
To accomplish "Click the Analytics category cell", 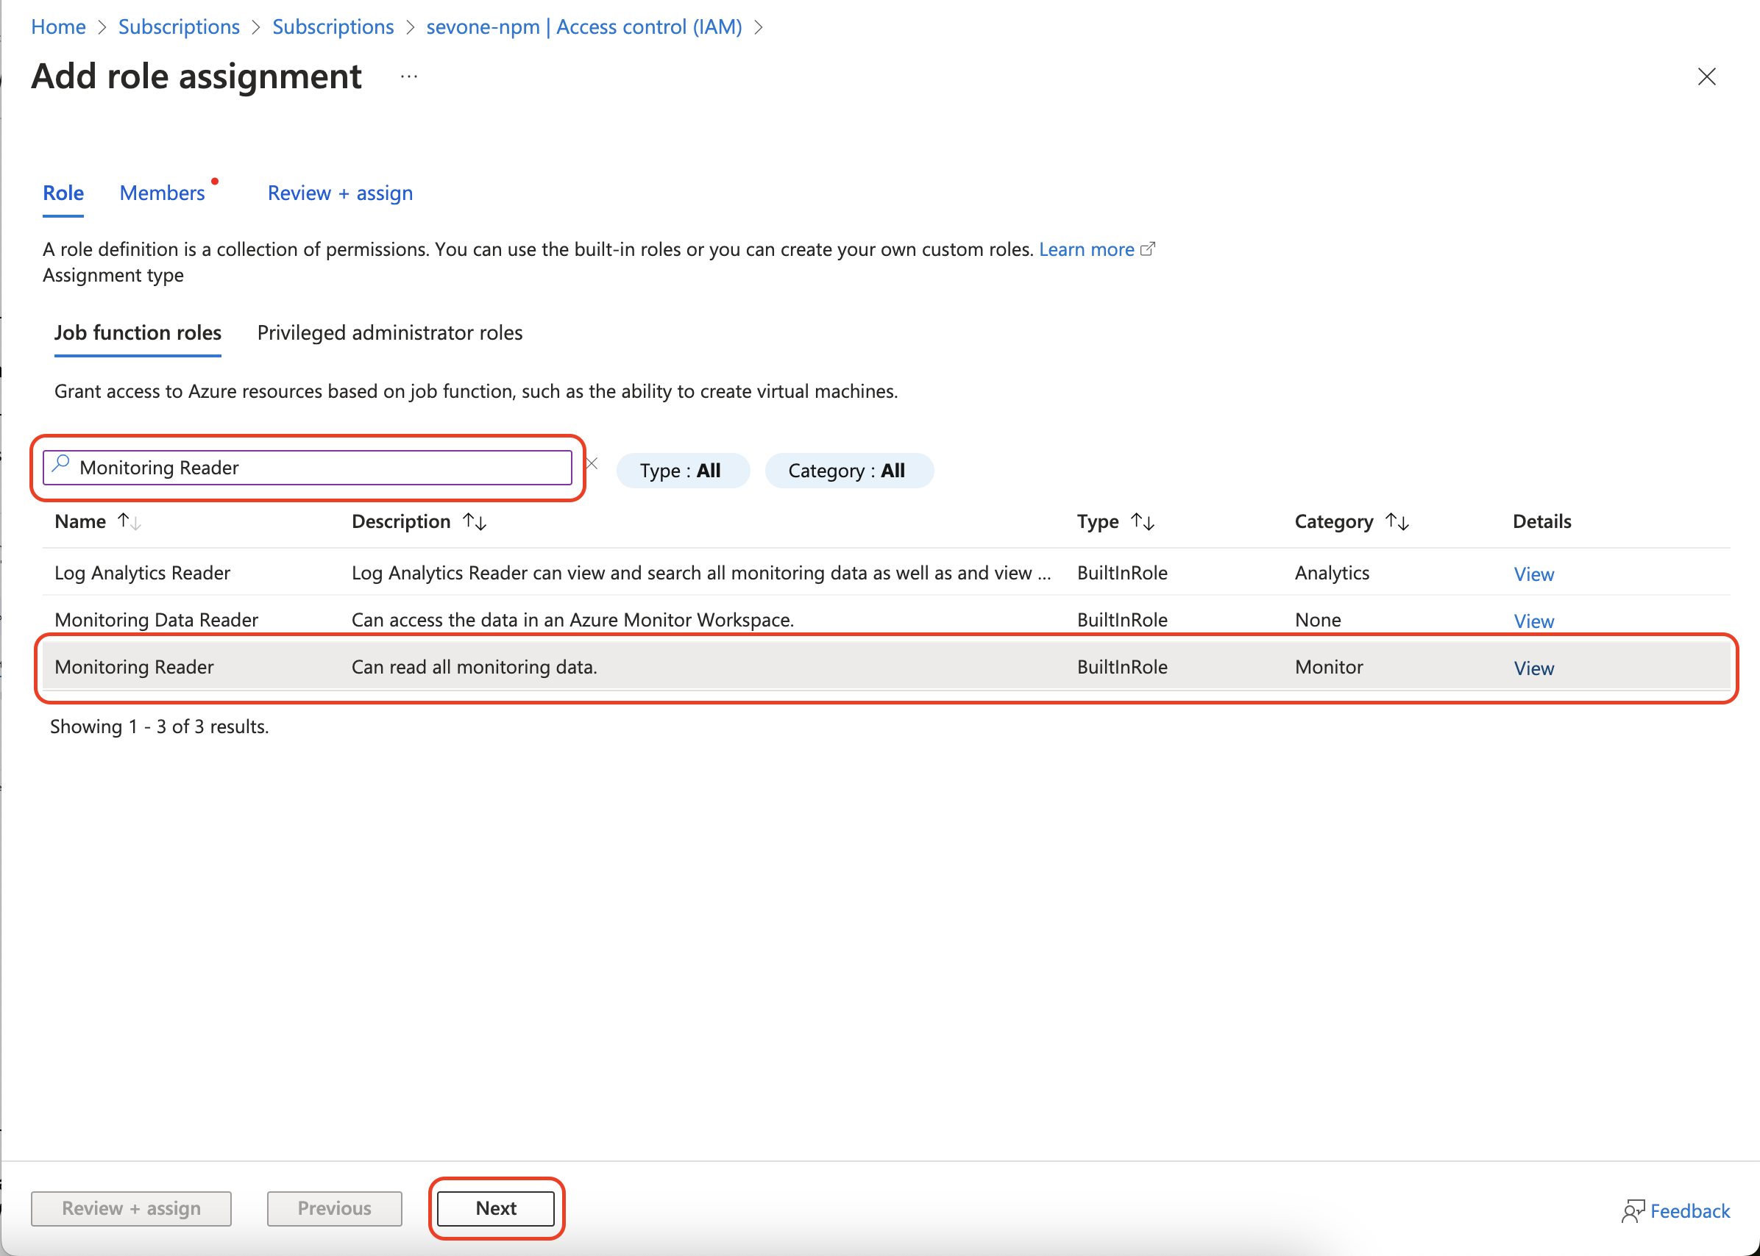I will 1332,573.
